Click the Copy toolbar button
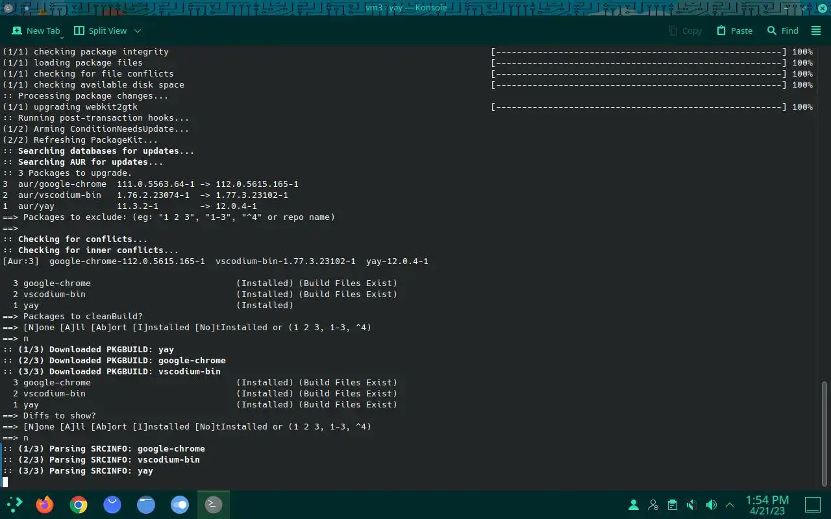The height and width of the screenshot is (519, 831). pyautogui.click(x=685, y=30)
